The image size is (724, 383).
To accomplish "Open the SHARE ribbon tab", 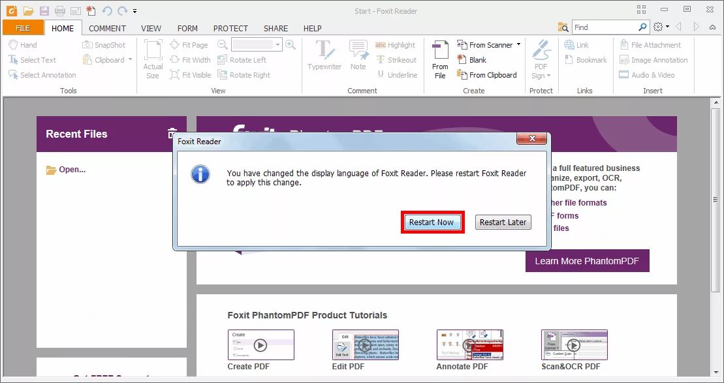I will click(x=275, y=28).
